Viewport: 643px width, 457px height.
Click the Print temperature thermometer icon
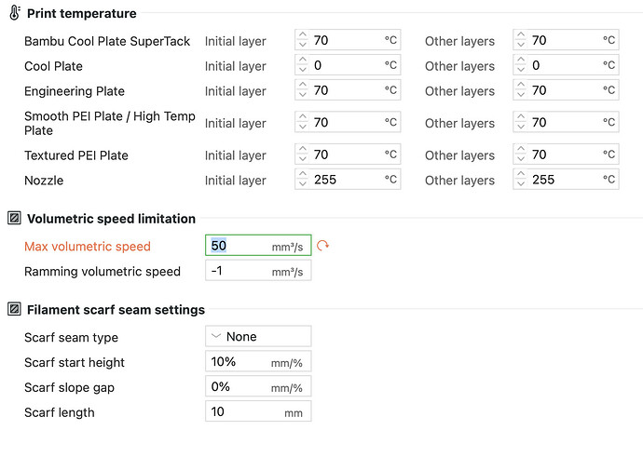[15, 13]
